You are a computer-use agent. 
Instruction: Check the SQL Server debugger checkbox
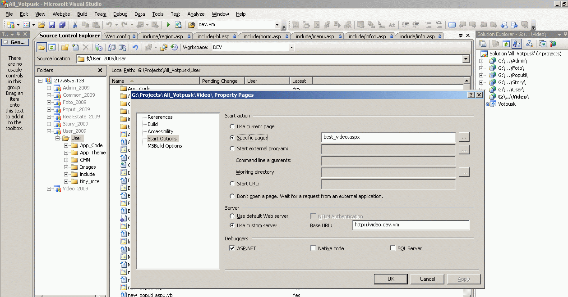pyautogui.click(x=393, y=248)
